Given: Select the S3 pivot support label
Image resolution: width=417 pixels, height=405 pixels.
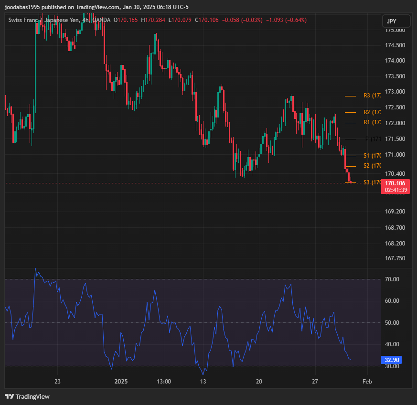Looking at the screenshot, I should [x=372, y=182].
